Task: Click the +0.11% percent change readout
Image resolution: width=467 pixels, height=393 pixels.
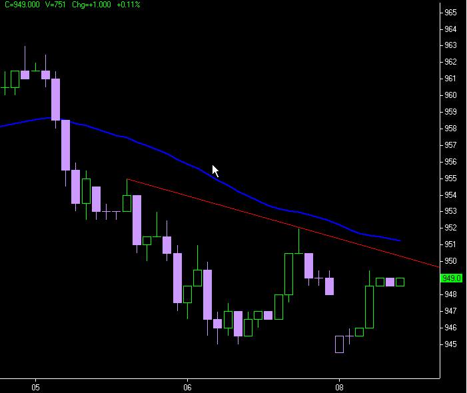Action: (x=129, y=5)
